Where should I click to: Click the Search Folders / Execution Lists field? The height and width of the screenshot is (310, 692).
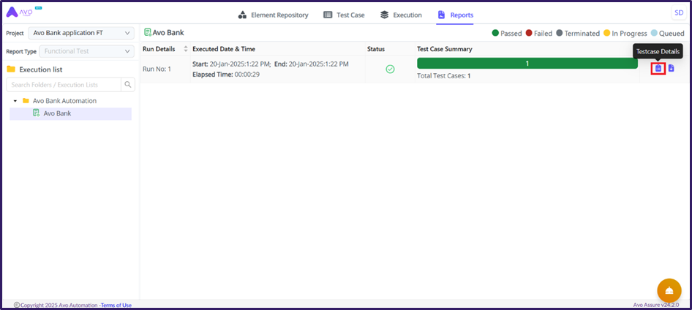pyautogui.click(x=63, y=85)
